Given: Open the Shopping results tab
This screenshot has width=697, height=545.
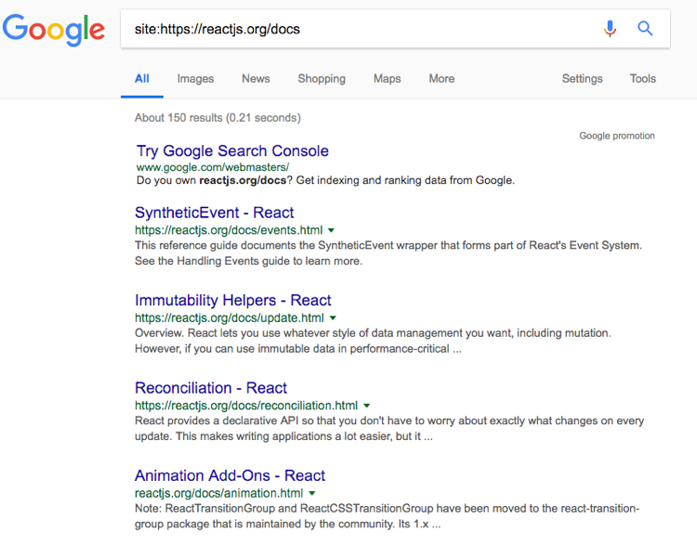Looking at the screenshot, I should [x=322, y=79].
